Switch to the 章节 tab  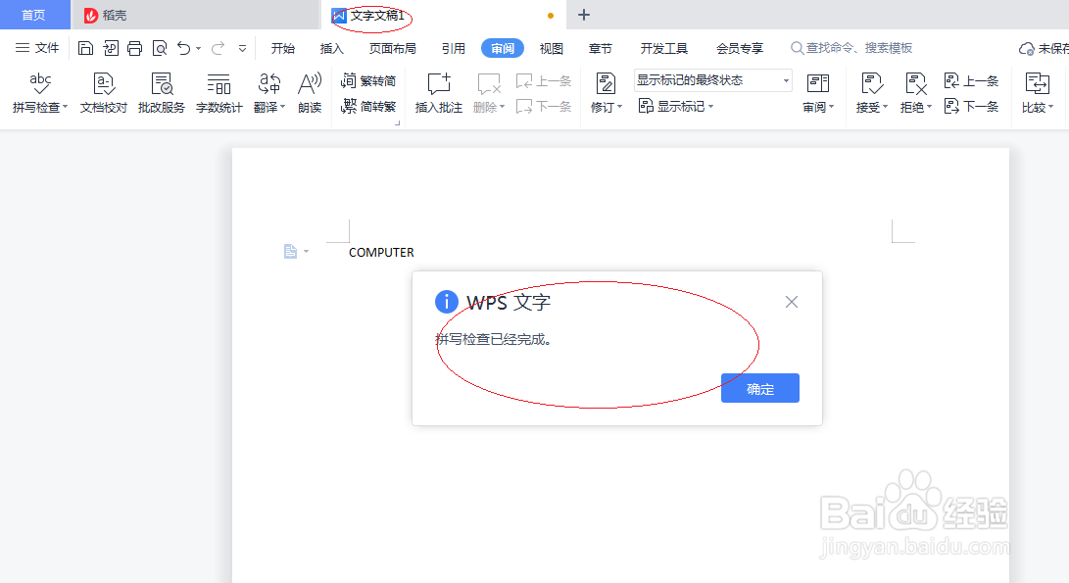point(601,48)
